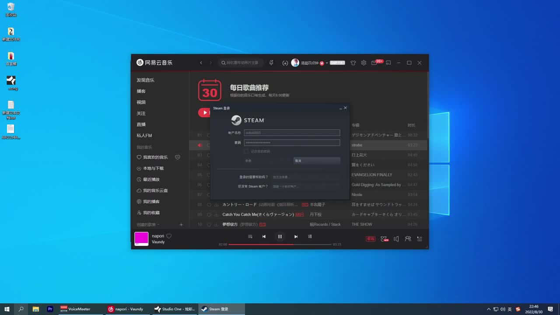Open artist 月下桜
This screenshot has height=315, width=560.
click(x=315, y=215)
